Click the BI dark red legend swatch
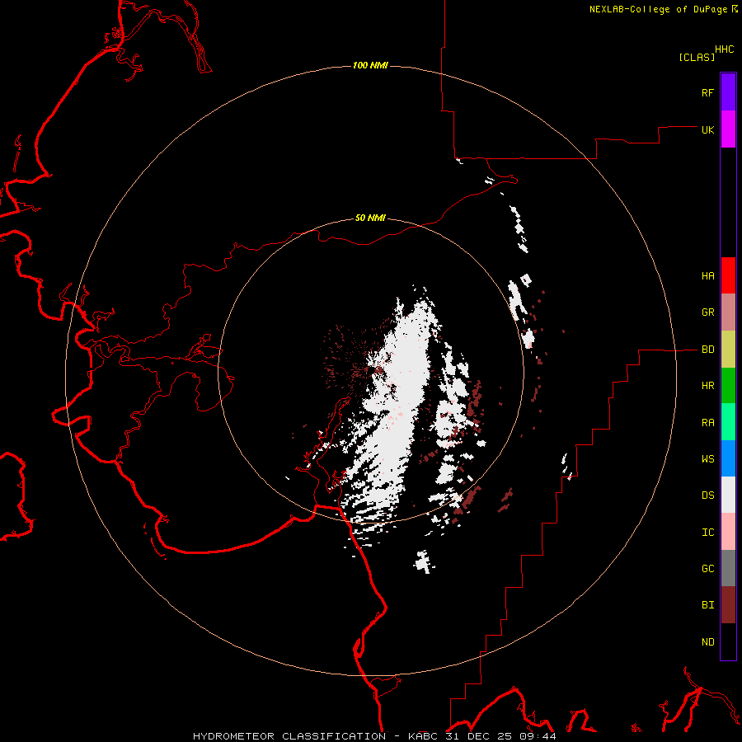Image resolution: width=742 pixels, height=742 pixels. click(x=728, y=605)
